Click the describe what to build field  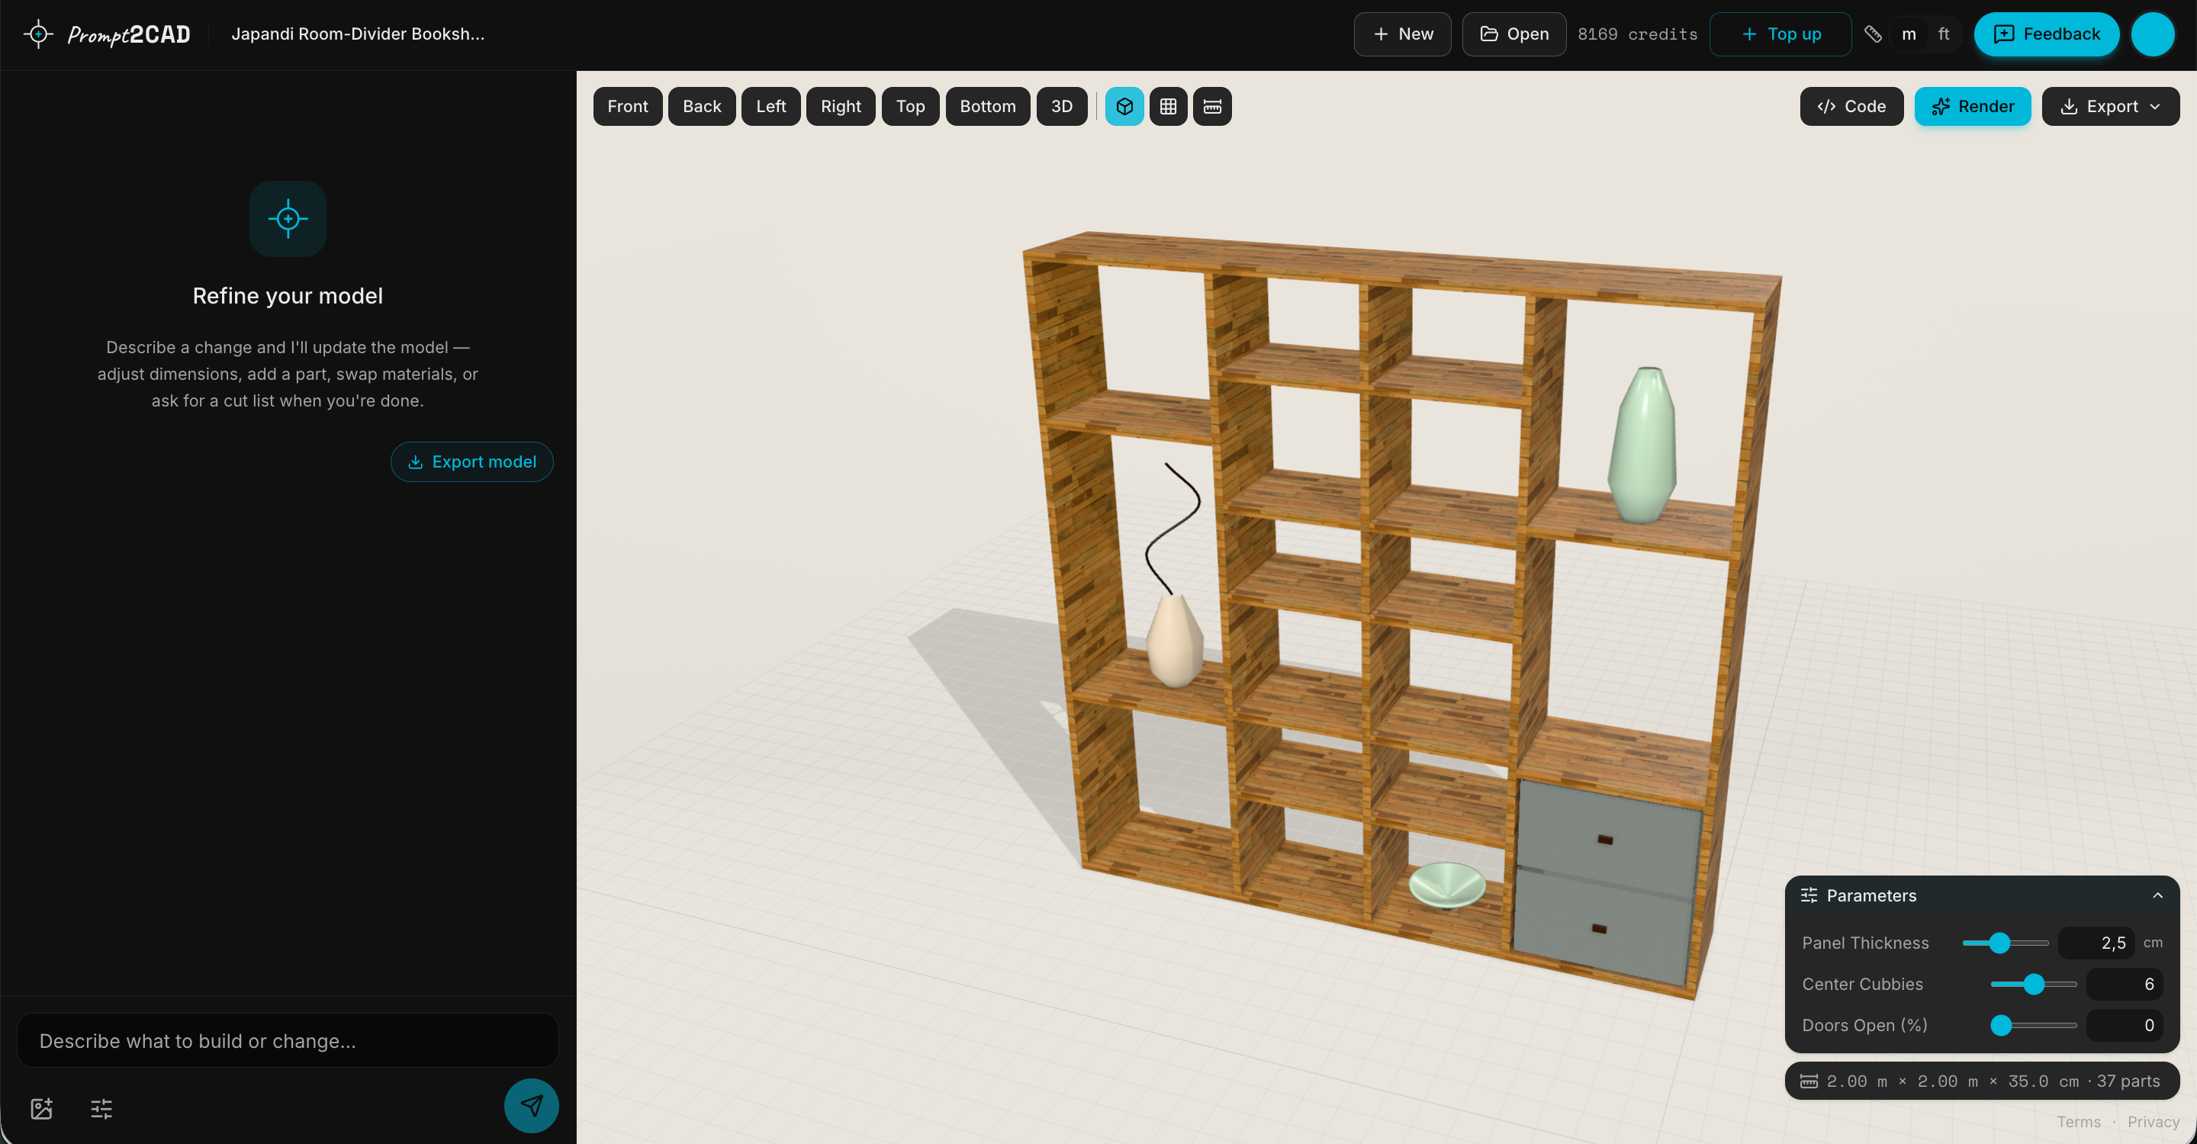pyautogui.click(x=288, y=1041)
